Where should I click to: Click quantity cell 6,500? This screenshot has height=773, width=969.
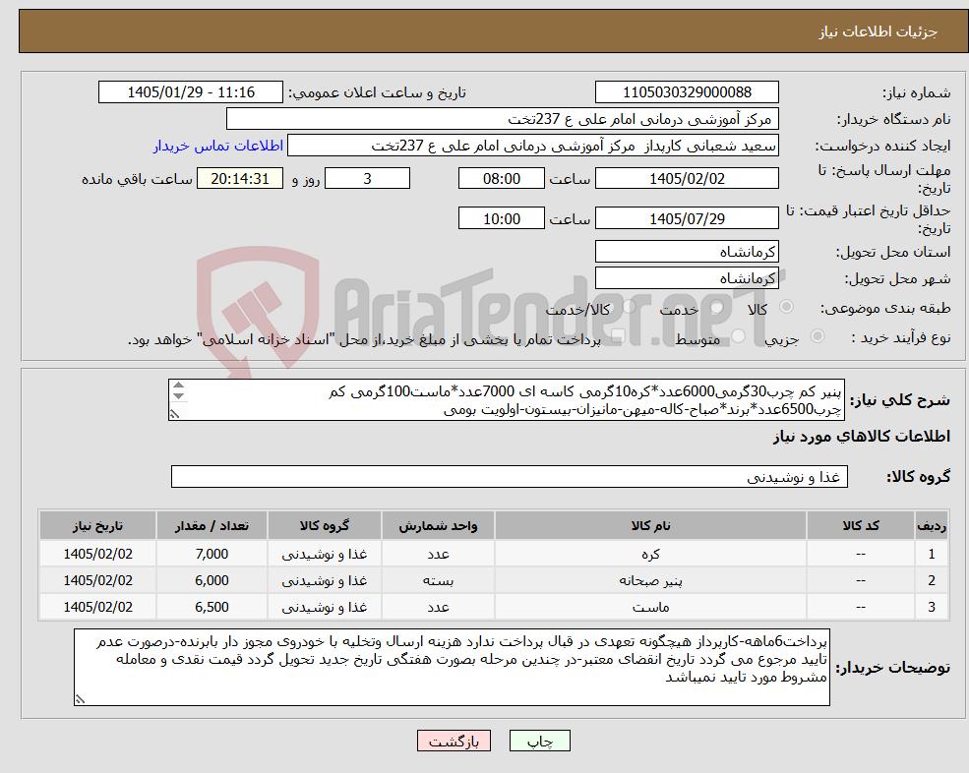(x=212, y=607)
